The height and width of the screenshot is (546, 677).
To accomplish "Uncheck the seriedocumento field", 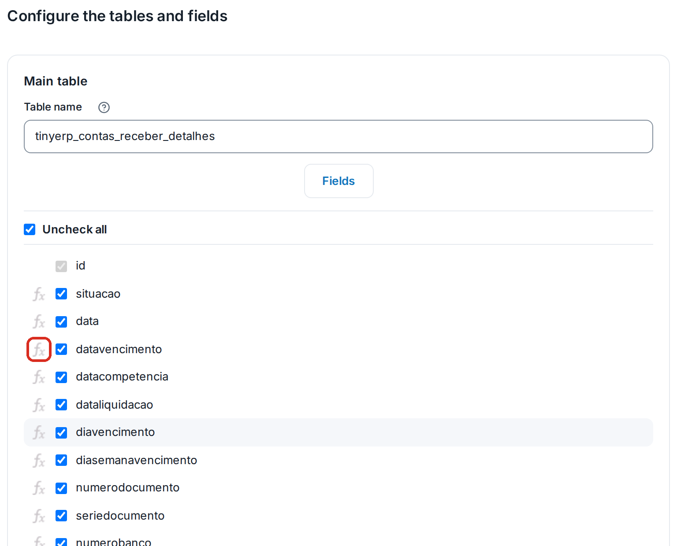I will point(61,516).
